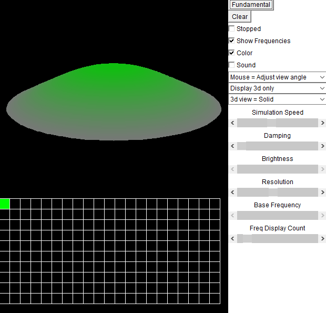Decrease Simulation Speed with left arrow

click(x=232, y=123)
